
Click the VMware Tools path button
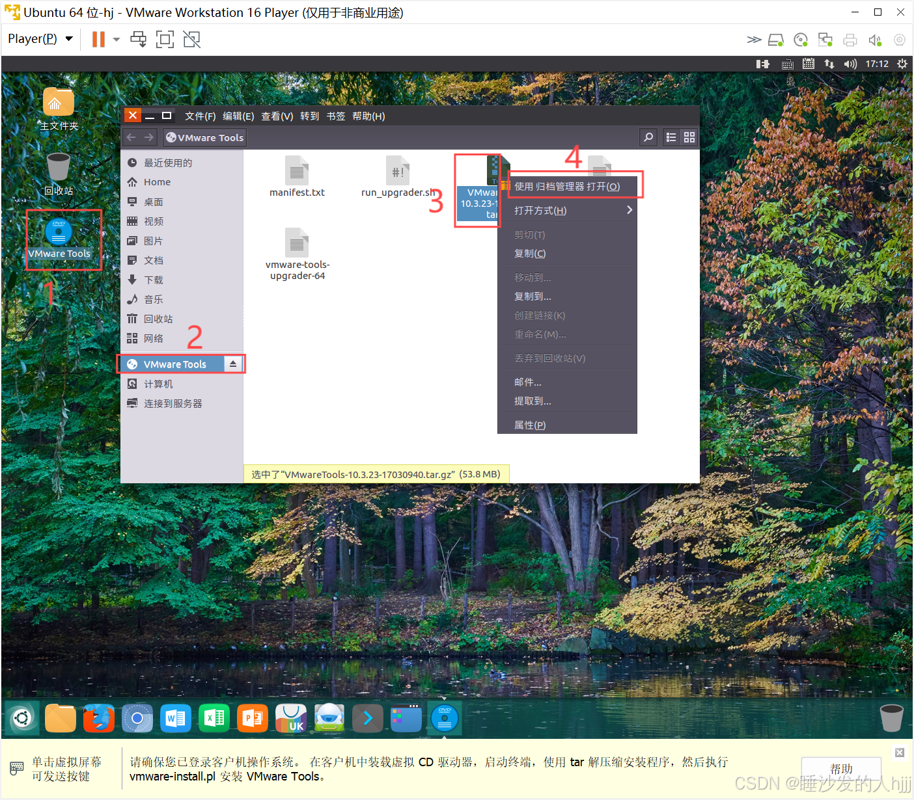(x=204, y=137)
